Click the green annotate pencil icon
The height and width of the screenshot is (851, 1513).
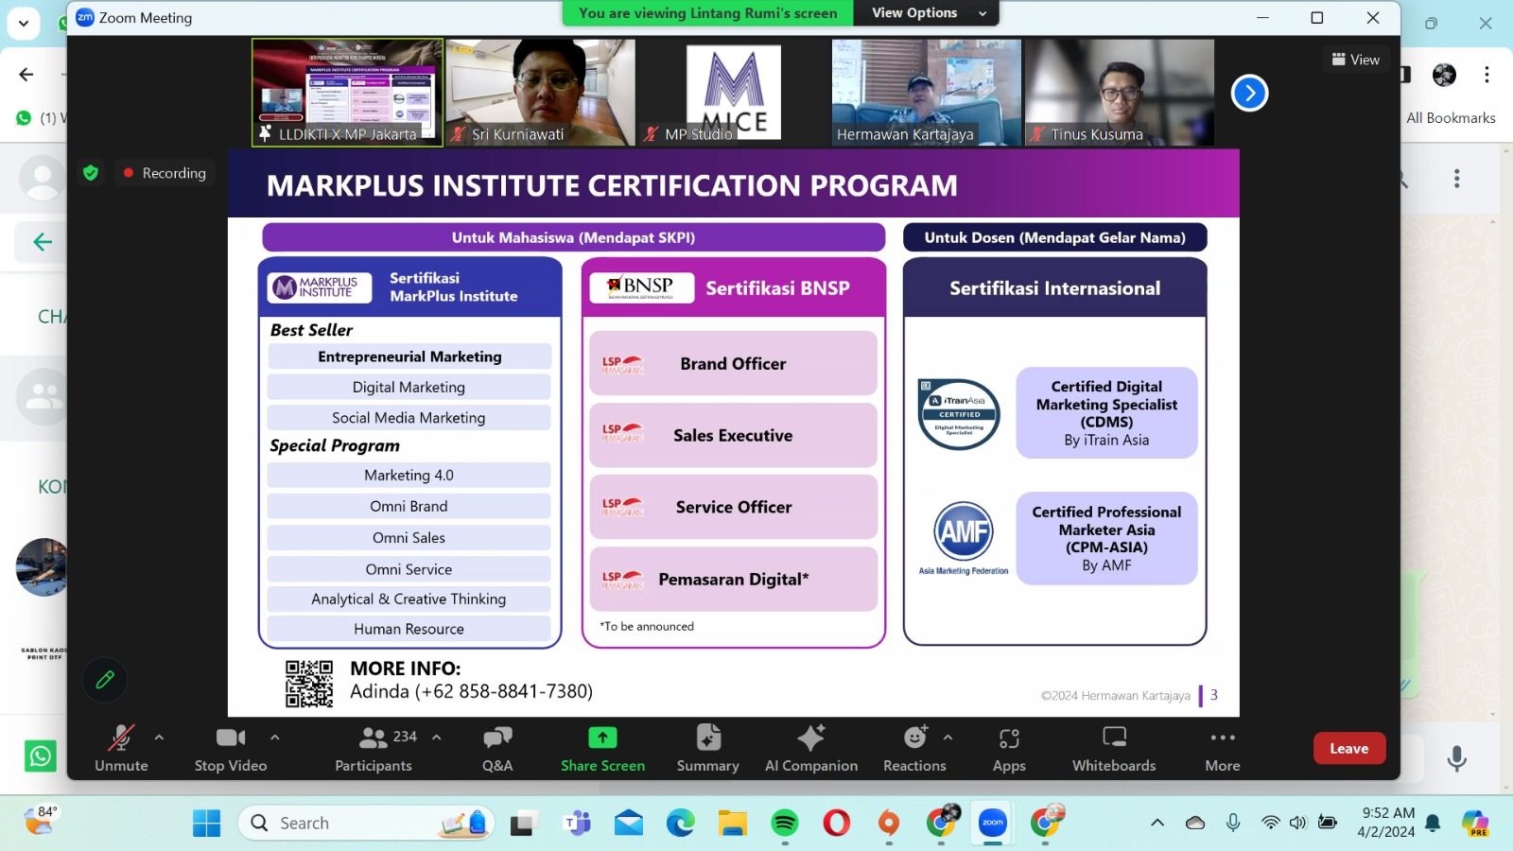[x=105, y=680]
